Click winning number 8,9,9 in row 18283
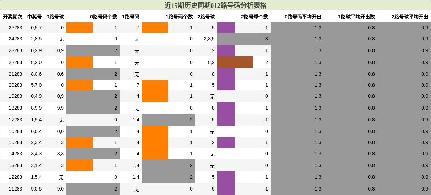The width and height of the screenshot is (431, 195). click(x=36, y=108)
